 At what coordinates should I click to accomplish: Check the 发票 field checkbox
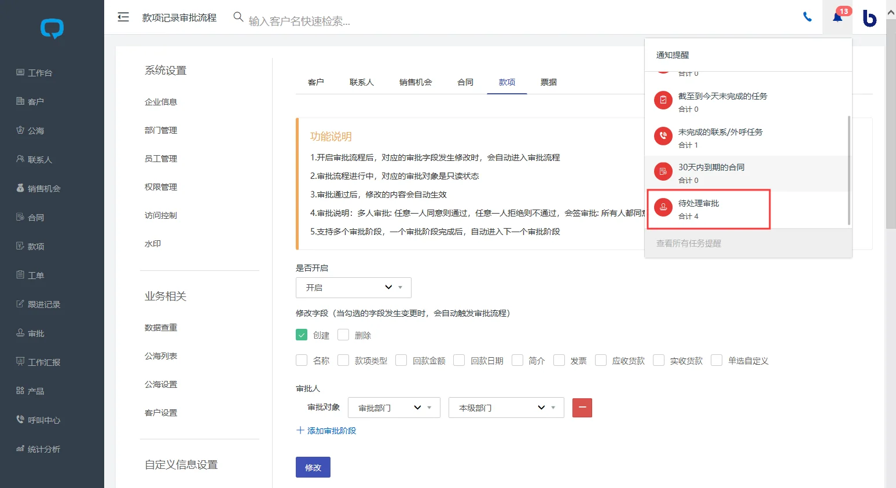click(559, 361)
